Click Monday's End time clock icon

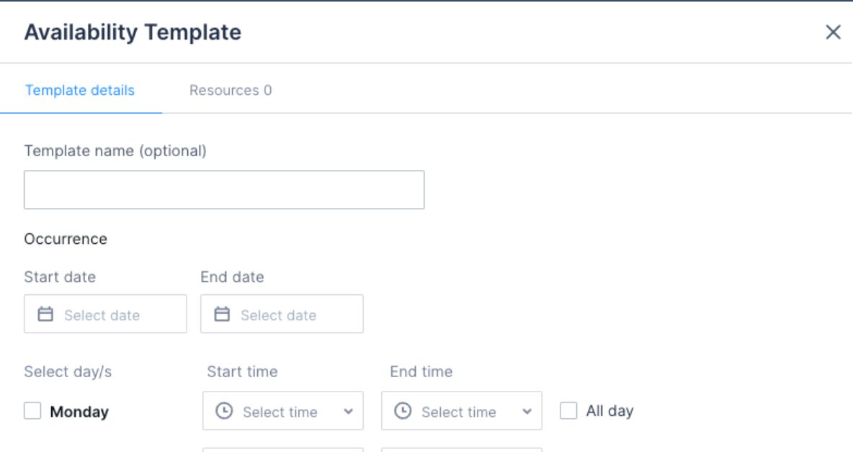click(x=403, y=411)
